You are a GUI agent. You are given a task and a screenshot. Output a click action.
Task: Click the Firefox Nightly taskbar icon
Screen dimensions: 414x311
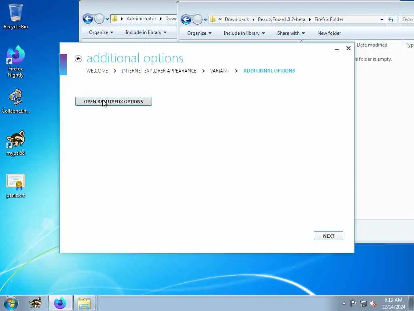point(60,303)
